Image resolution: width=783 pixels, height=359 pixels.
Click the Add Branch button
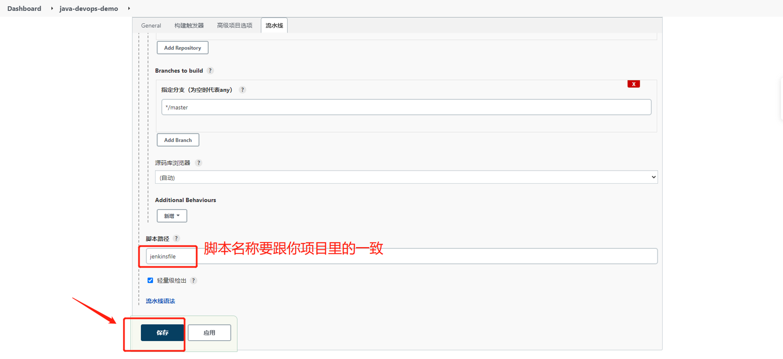pyautogui.click(x=178, y=140)
